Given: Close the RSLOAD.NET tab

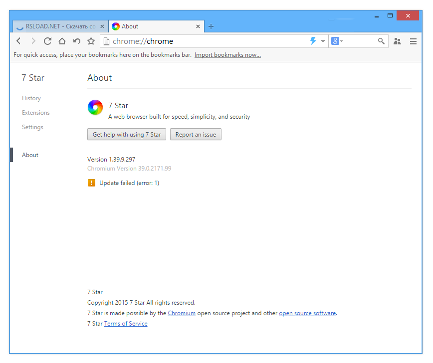Looking at the screenshot, I should 102,26.
